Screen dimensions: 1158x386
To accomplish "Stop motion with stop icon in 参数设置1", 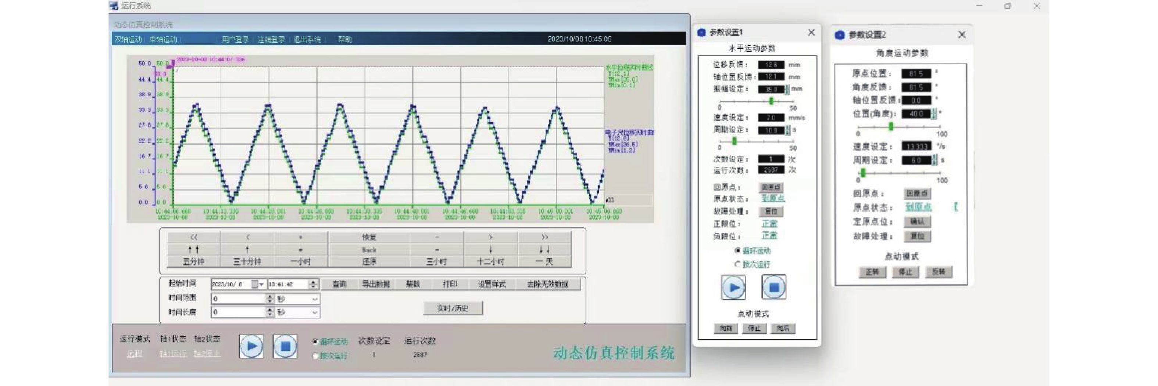I will coord(773,287).
